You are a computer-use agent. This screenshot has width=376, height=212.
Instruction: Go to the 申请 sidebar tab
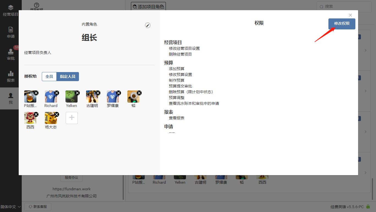pyautogui.click(x=11, y=32)
